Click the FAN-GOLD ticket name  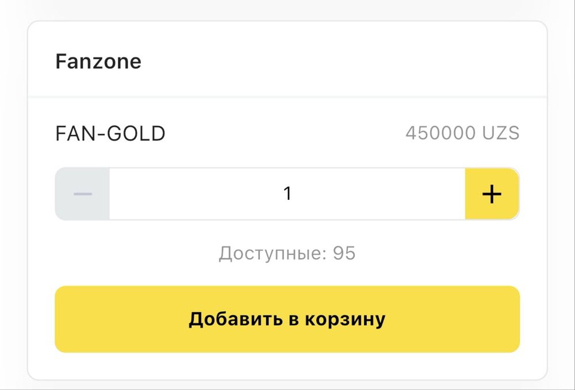(110, 133)
